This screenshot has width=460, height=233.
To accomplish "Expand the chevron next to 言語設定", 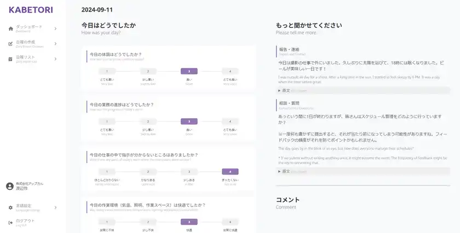I will coord(55,207).
